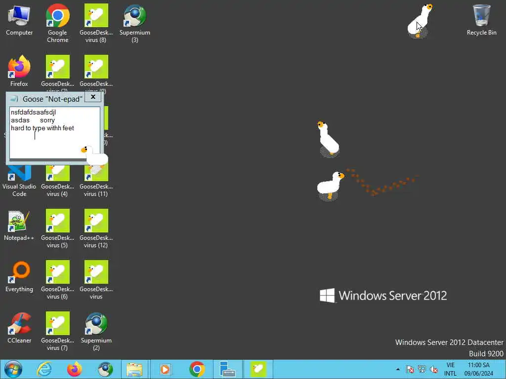This screenshot has width=506, height=379.
Task: Select the GooseDesk virus (5) shortcut
Action: point(57,228)
